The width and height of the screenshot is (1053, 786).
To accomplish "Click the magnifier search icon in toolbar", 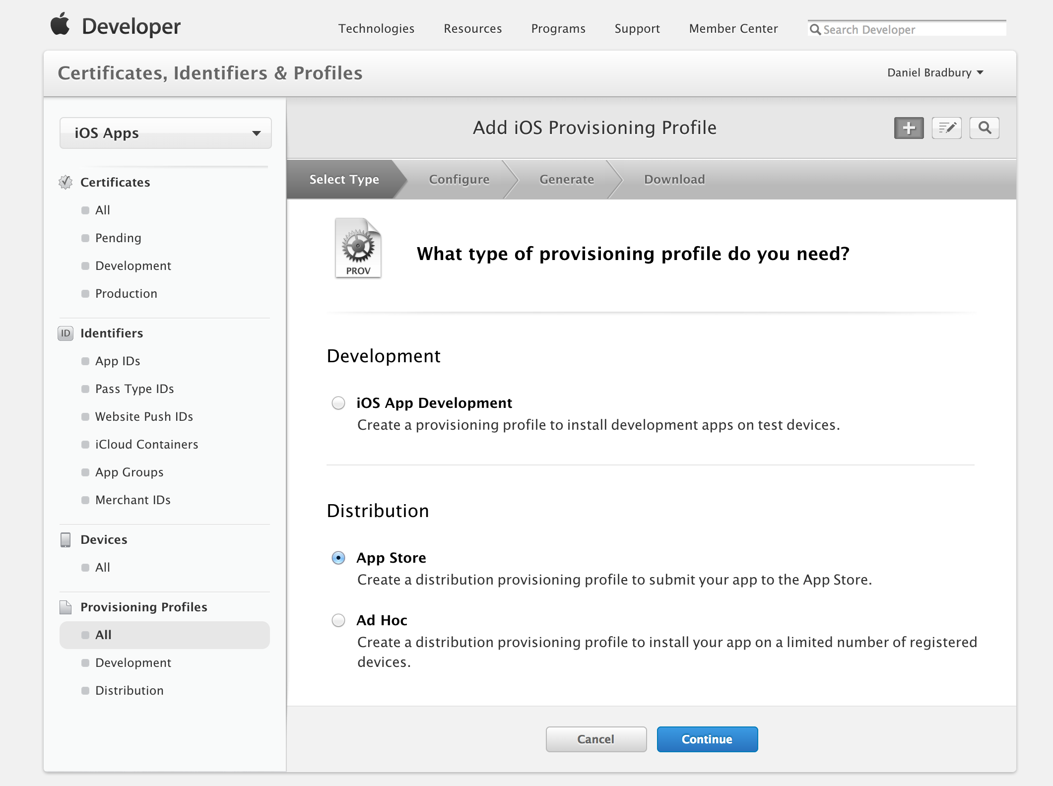I will (x=984, y=128).
